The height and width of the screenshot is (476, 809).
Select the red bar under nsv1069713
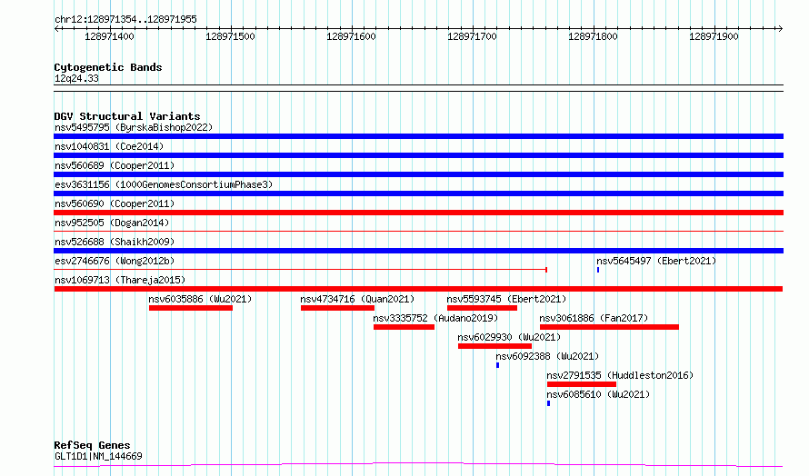click(418, 289)
